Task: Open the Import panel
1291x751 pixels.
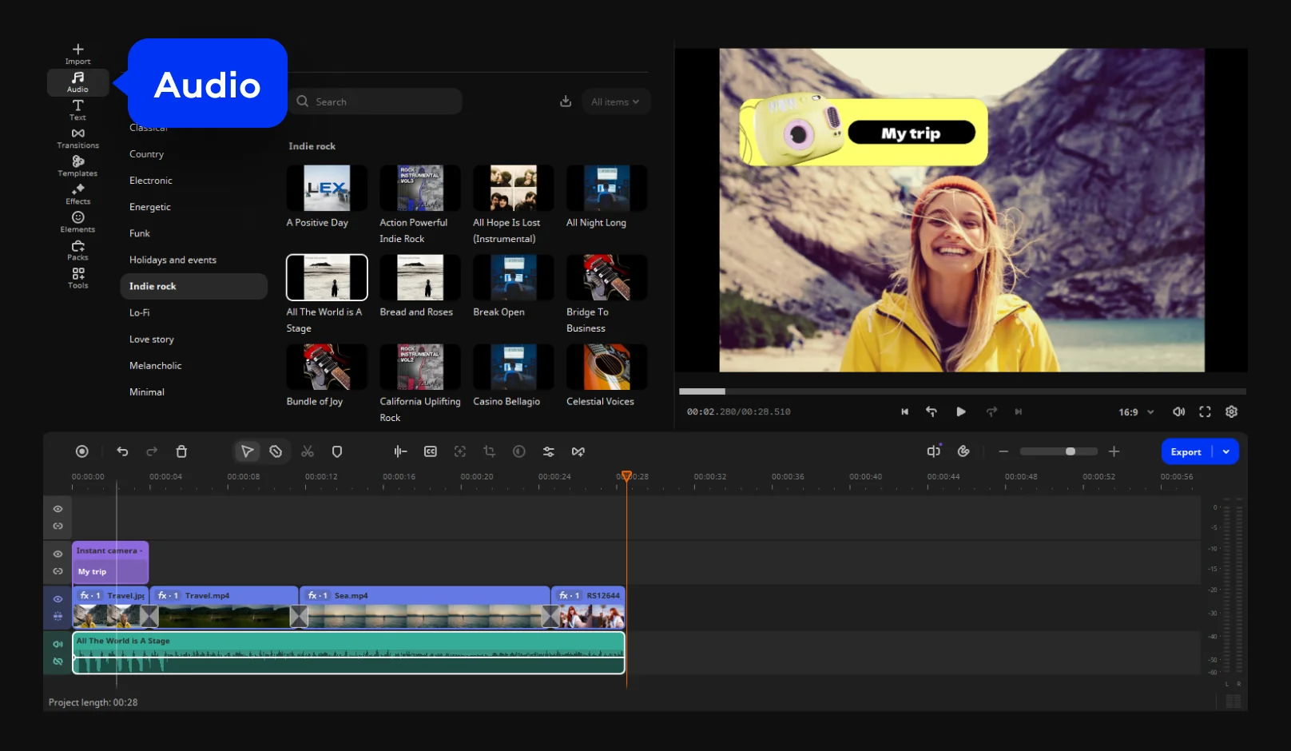Action: click(x=77, y=54)
